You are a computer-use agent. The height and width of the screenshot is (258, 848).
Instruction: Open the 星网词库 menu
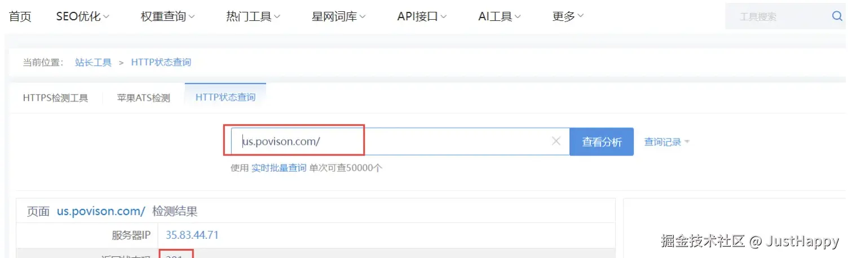click(338, 17)
